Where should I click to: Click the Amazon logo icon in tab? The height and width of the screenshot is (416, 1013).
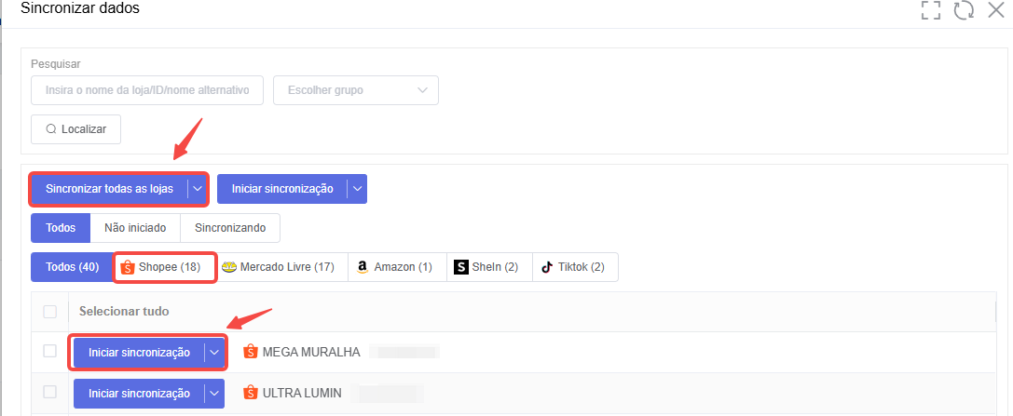pyautogui.click(x=362, y=267)
